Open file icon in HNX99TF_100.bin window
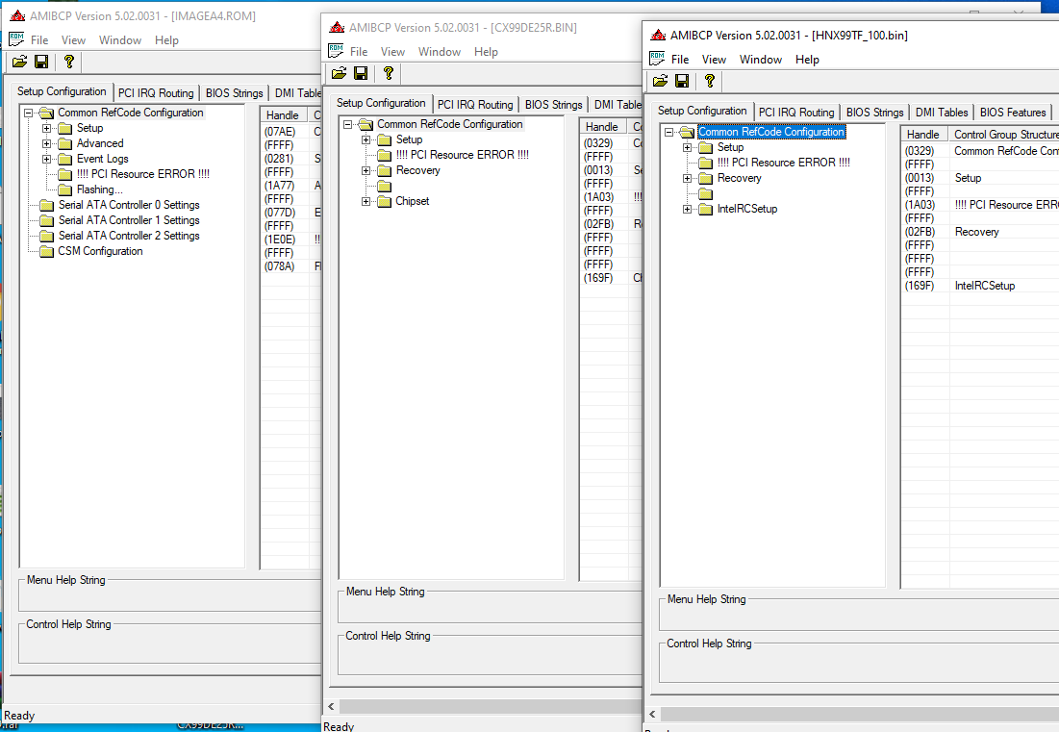 coord(661,81)
